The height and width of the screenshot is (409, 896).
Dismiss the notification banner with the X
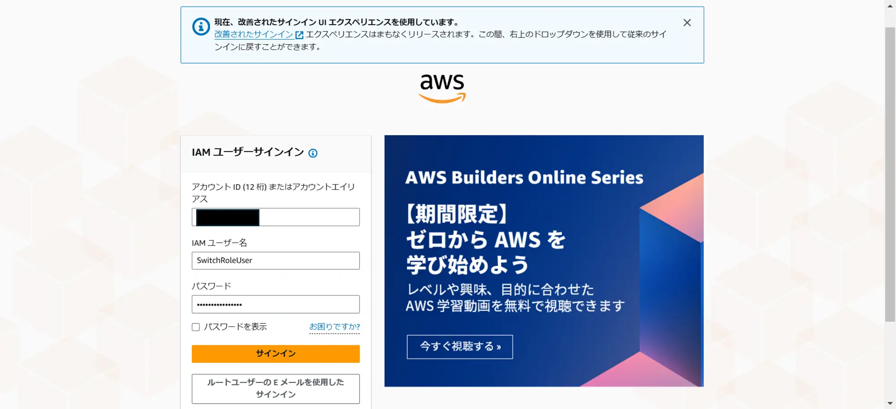click(x=687, y=22)
